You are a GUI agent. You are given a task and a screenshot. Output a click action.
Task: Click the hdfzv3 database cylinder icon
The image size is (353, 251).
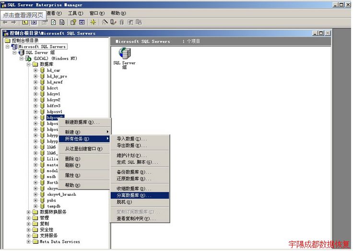(42, 106)
